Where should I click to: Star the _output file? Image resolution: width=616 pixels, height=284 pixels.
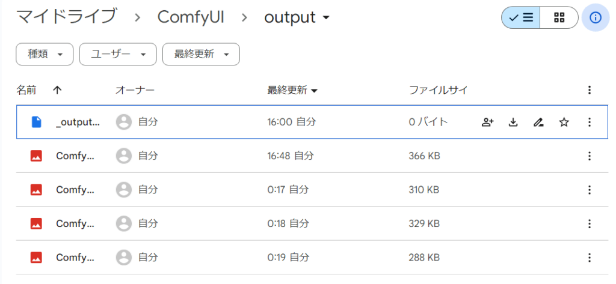[x=564, y=122]
